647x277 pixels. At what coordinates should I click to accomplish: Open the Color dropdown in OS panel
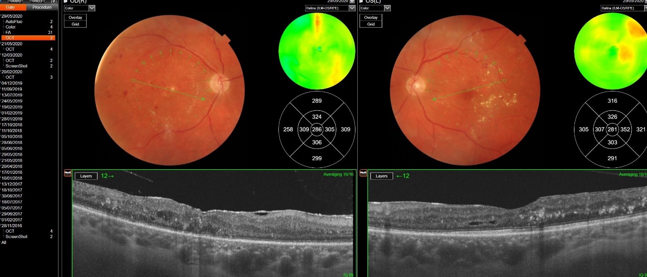tap(375, 8)
